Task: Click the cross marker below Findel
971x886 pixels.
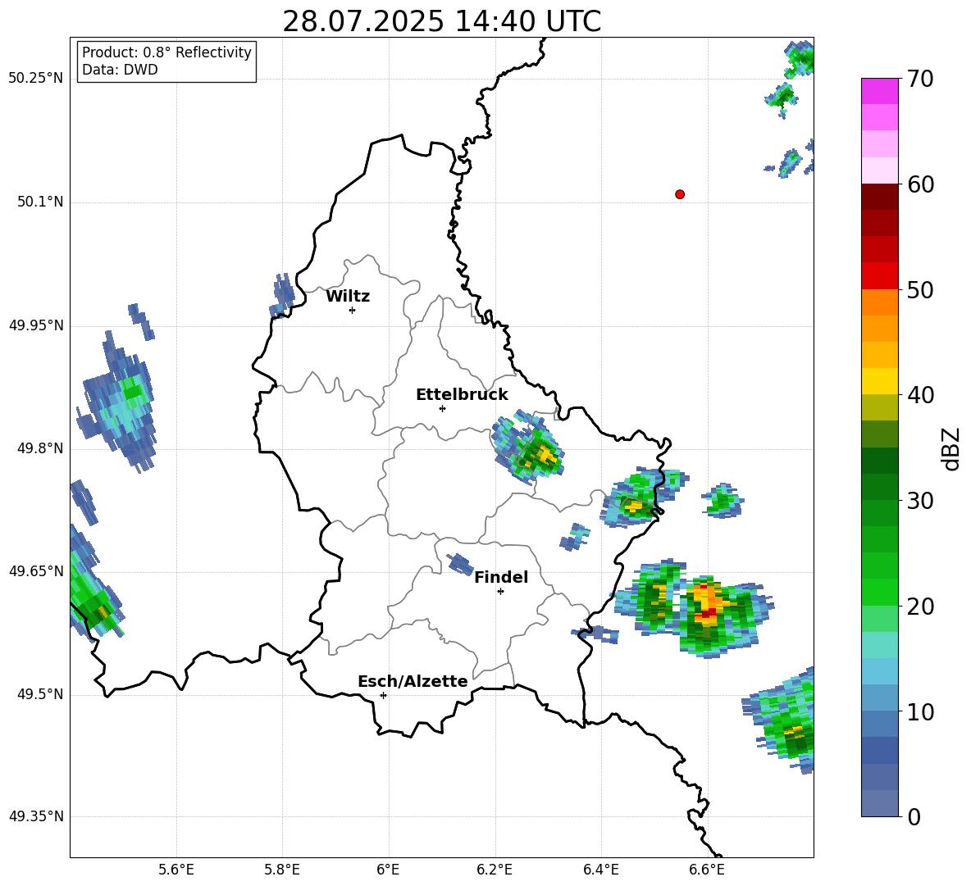Action: click(500, 592)
